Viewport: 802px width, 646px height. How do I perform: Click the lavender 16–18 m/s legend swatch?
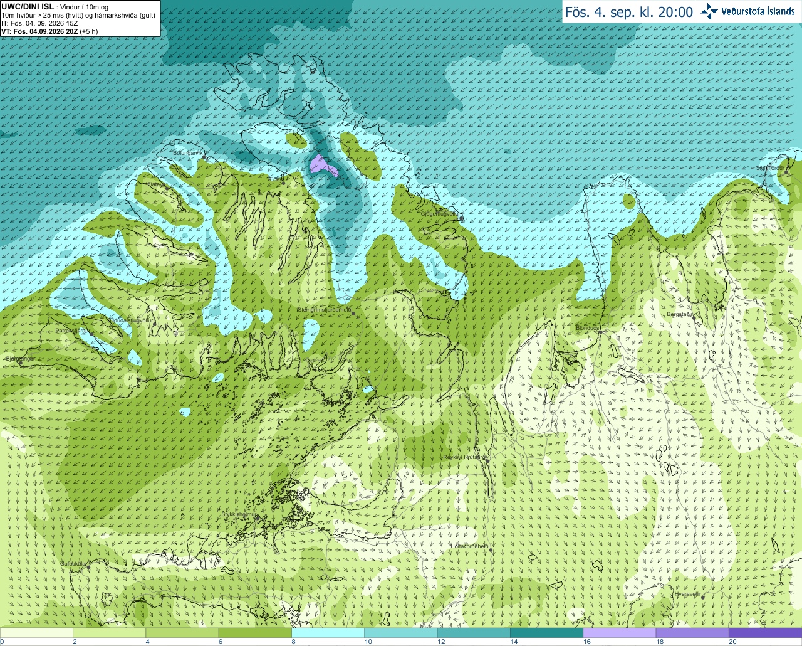tap(619, 633)
